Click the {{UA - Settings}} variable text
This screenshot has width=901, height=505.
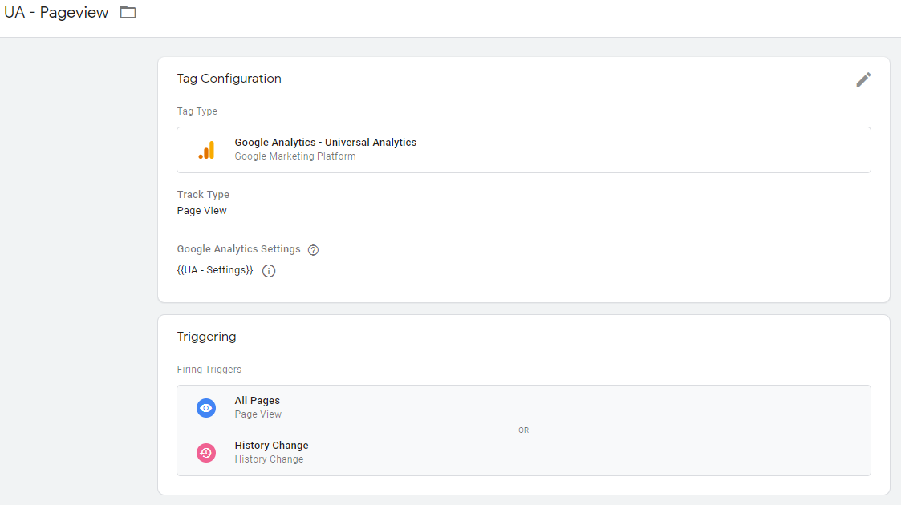(x=215, y=269)
